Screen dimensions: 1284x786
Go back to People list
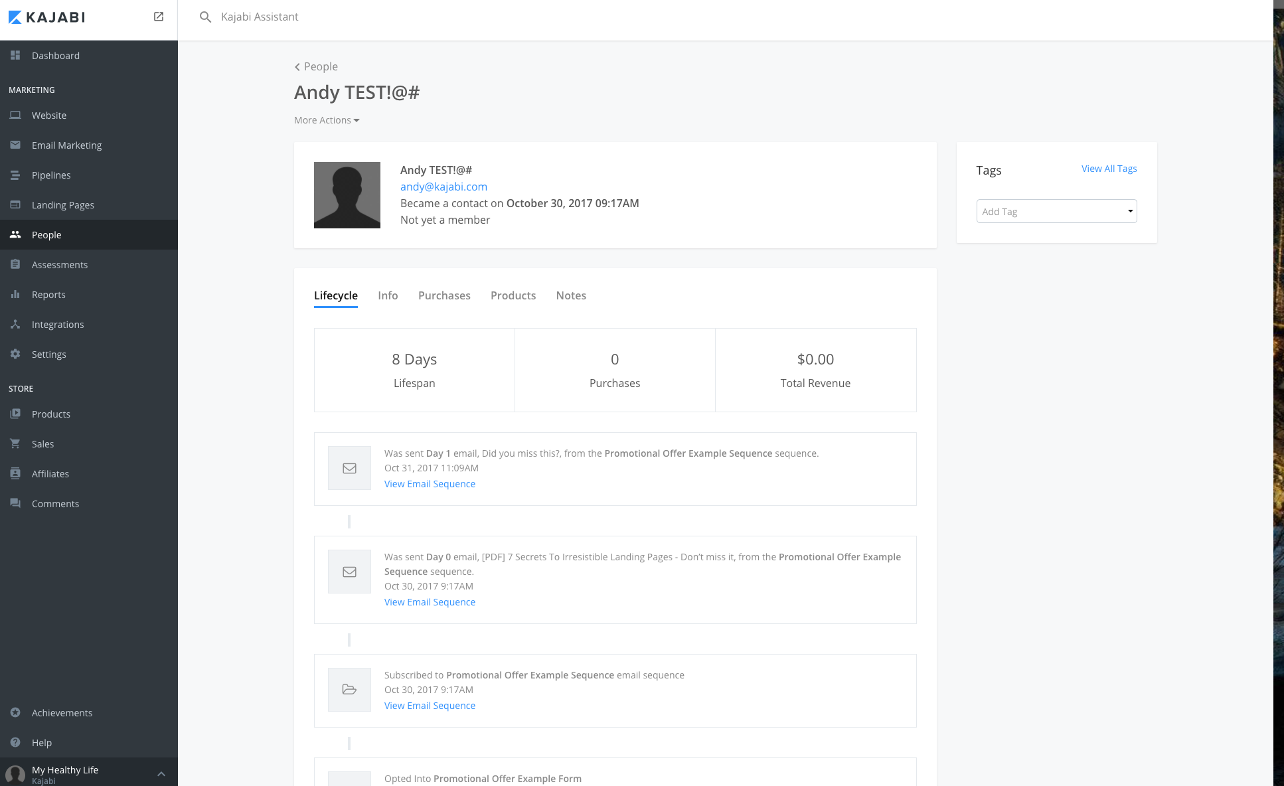(316, 66)
